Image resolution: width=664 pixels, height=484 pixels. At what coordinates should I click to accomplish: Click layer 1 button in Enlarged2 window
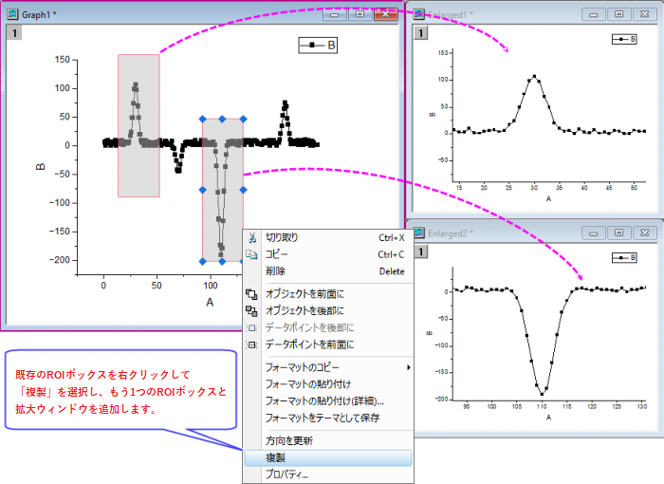(x=420, y=251)
